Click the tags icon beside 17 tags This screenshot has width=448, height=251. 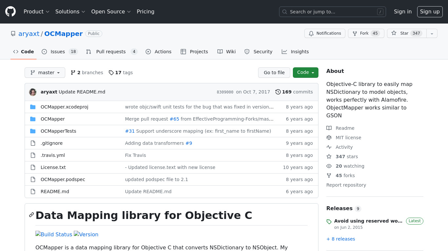[x=111, y=73]
